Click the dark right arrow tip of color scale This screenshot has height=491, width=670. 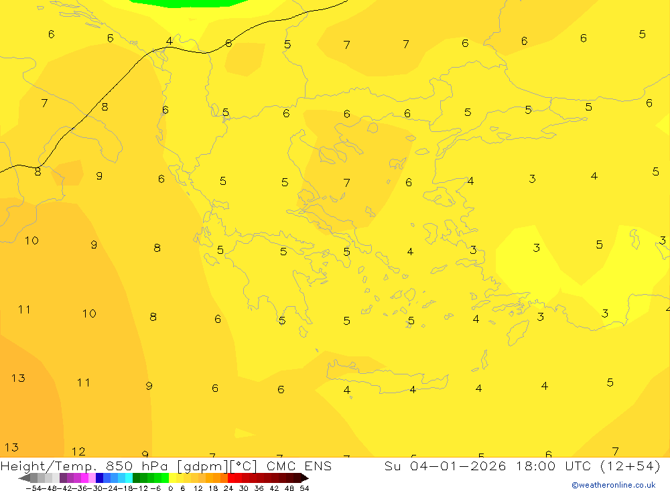click(x=305, y=478)
